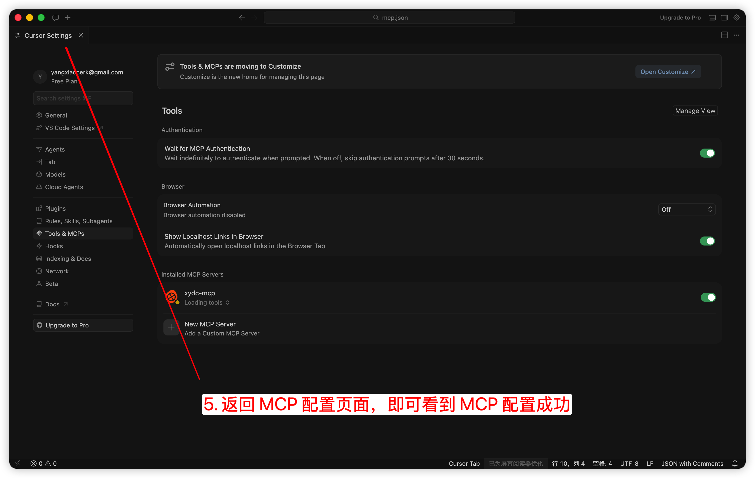Click the UTF-8 encoding indicator
Screen dimensions: 755x478
pyautogui.click(x=629, y=463)
